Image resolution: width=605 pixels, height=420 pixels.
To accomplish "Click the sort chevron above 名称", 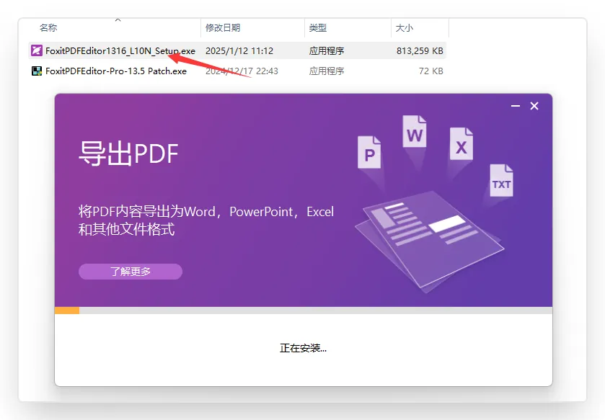I will coord(118,19).
